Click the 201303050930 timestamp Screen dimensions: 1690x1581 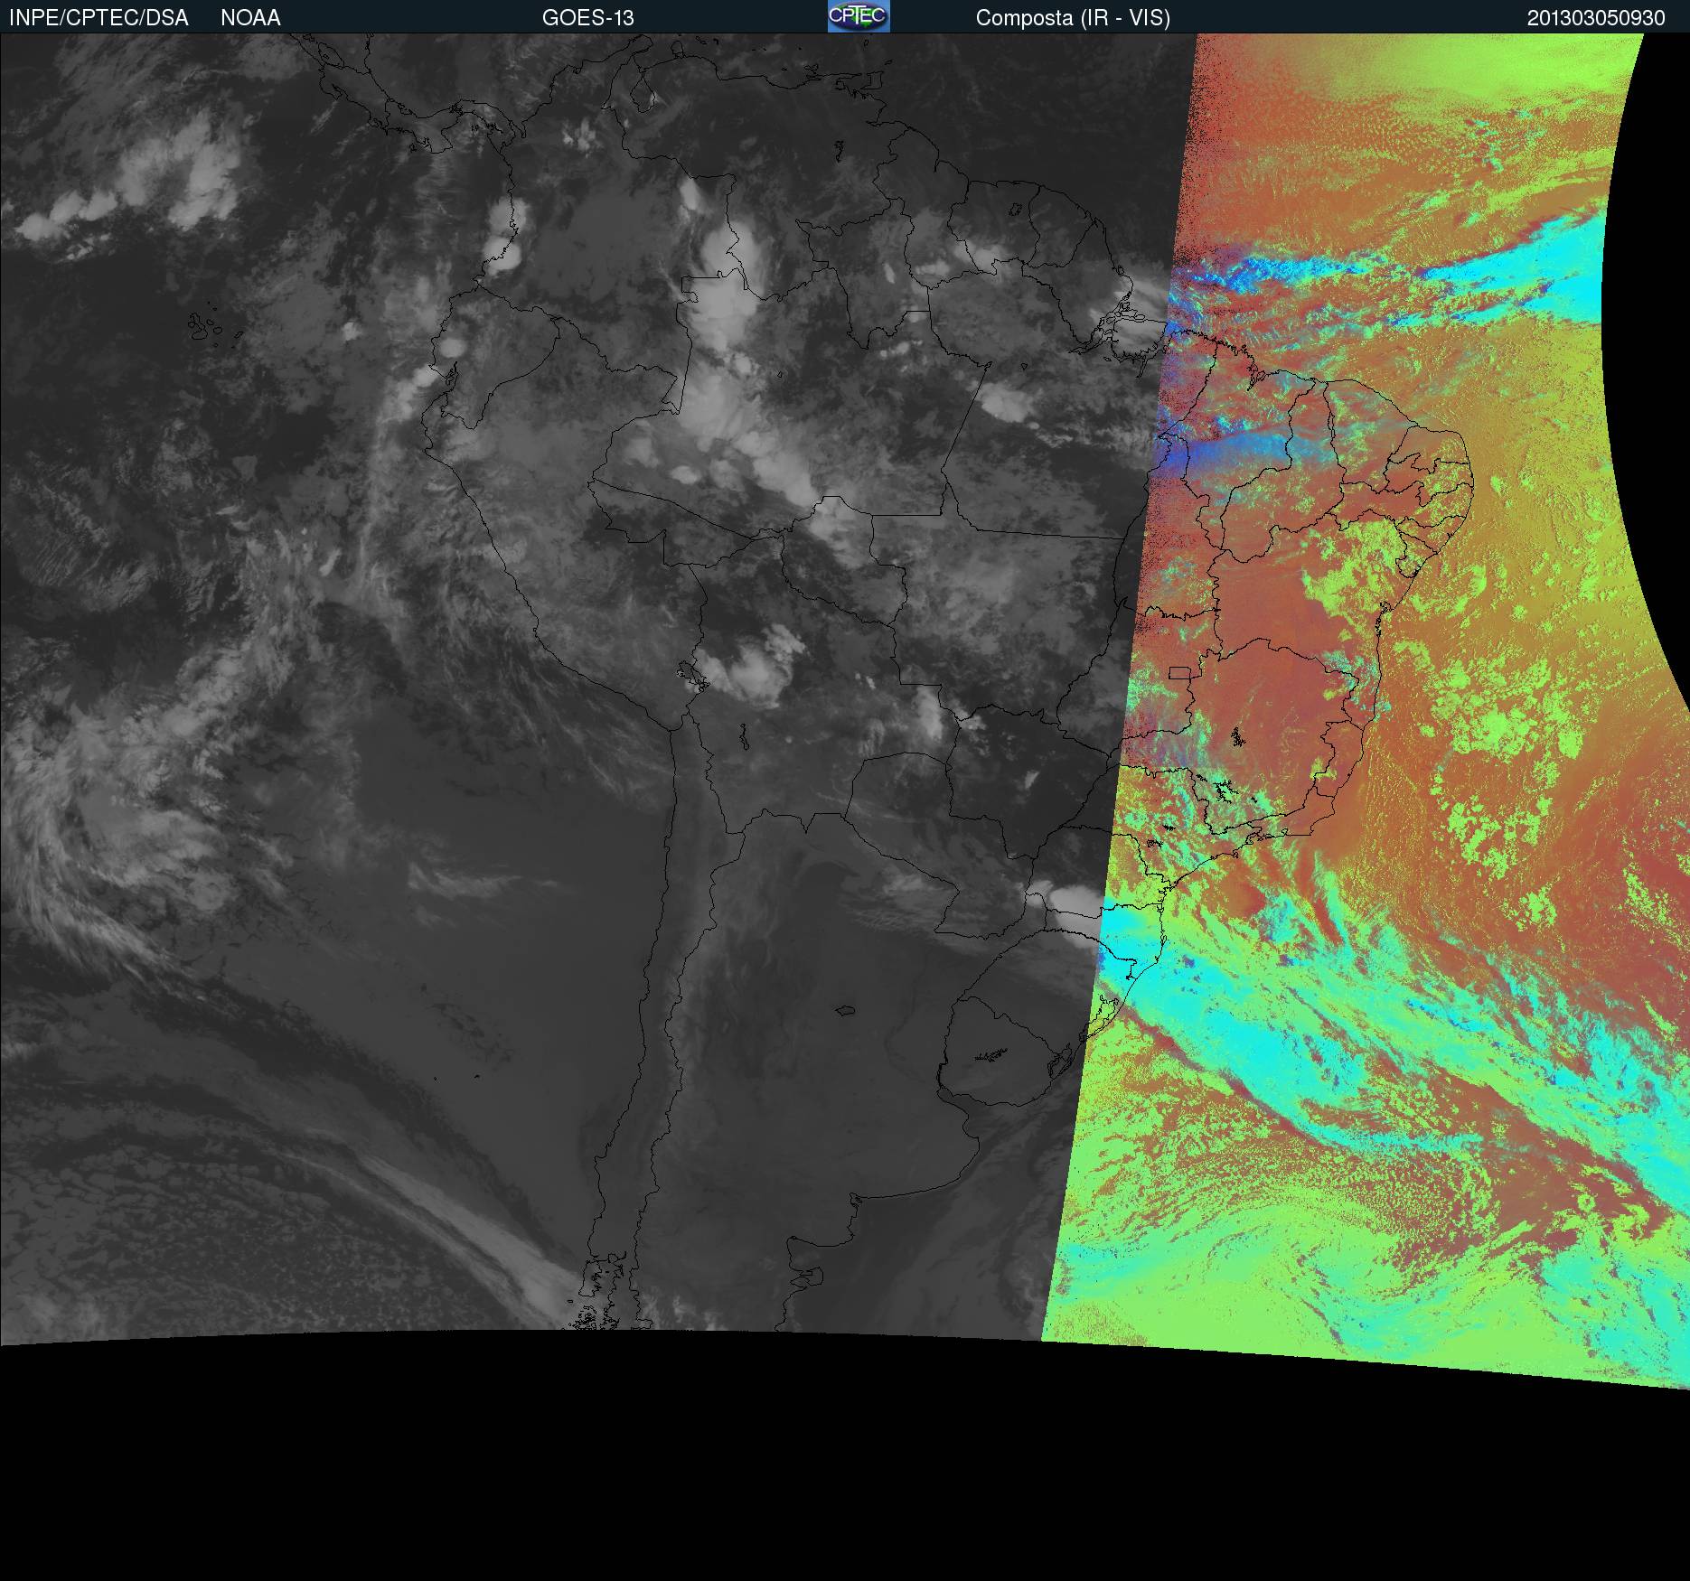1596,18
